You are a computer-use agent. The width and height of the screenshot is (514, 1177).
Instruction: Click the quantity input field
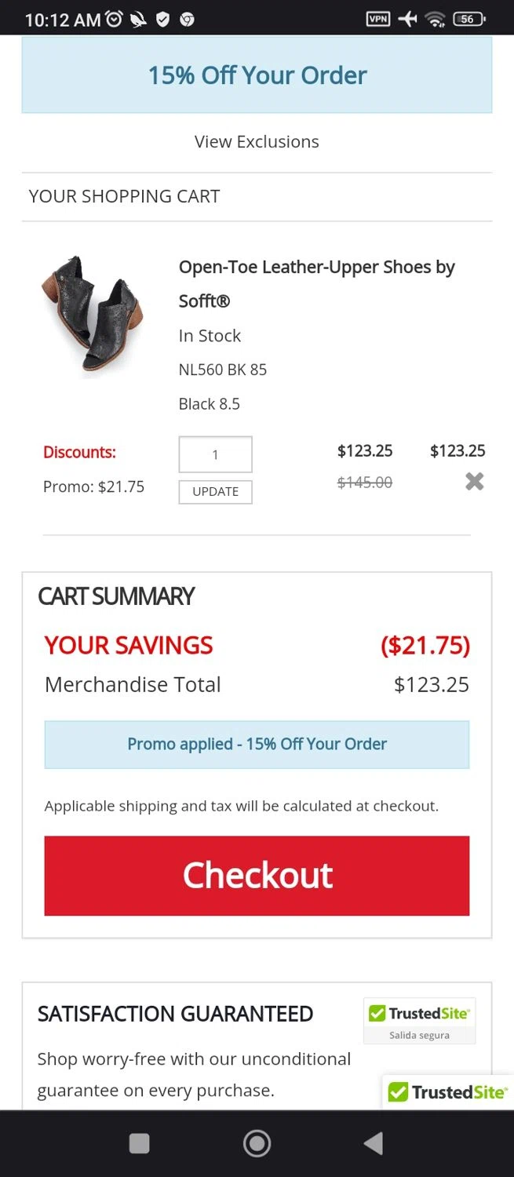[x=215, y=454]
